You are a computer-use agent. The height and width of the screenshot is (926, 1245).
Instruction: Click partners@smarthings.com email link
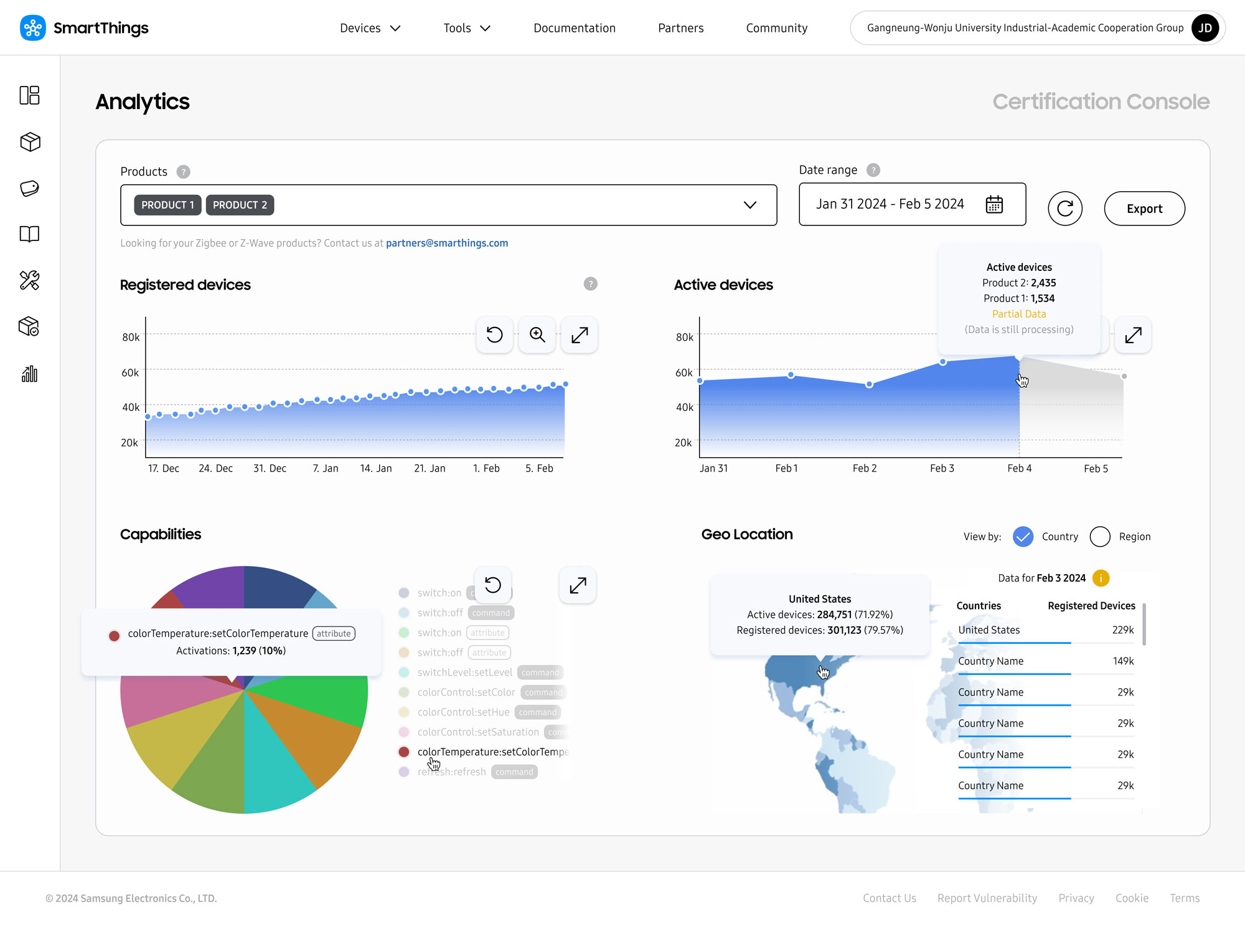click(x=447, y=243)
